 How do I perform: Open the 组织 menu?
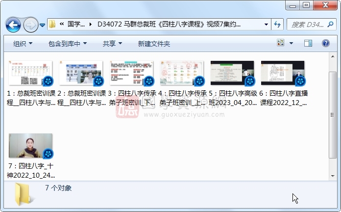(x=23, y=44)
